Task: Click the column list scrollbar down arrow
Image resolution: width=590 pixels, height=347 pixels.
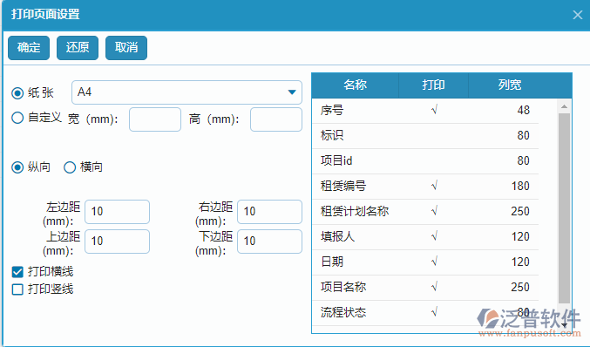Action: pyautogui.click(x=564, y=325)
